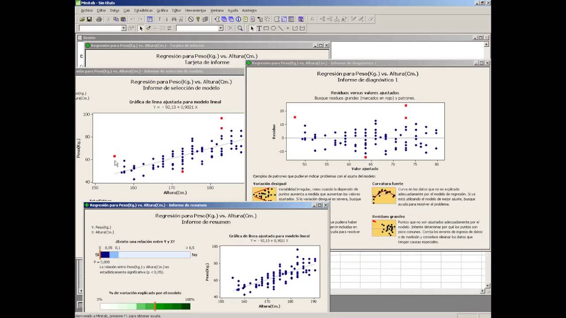This screenshot has width=566, height=318.
Task: Select the Line drawing tool
Action: 280,28
